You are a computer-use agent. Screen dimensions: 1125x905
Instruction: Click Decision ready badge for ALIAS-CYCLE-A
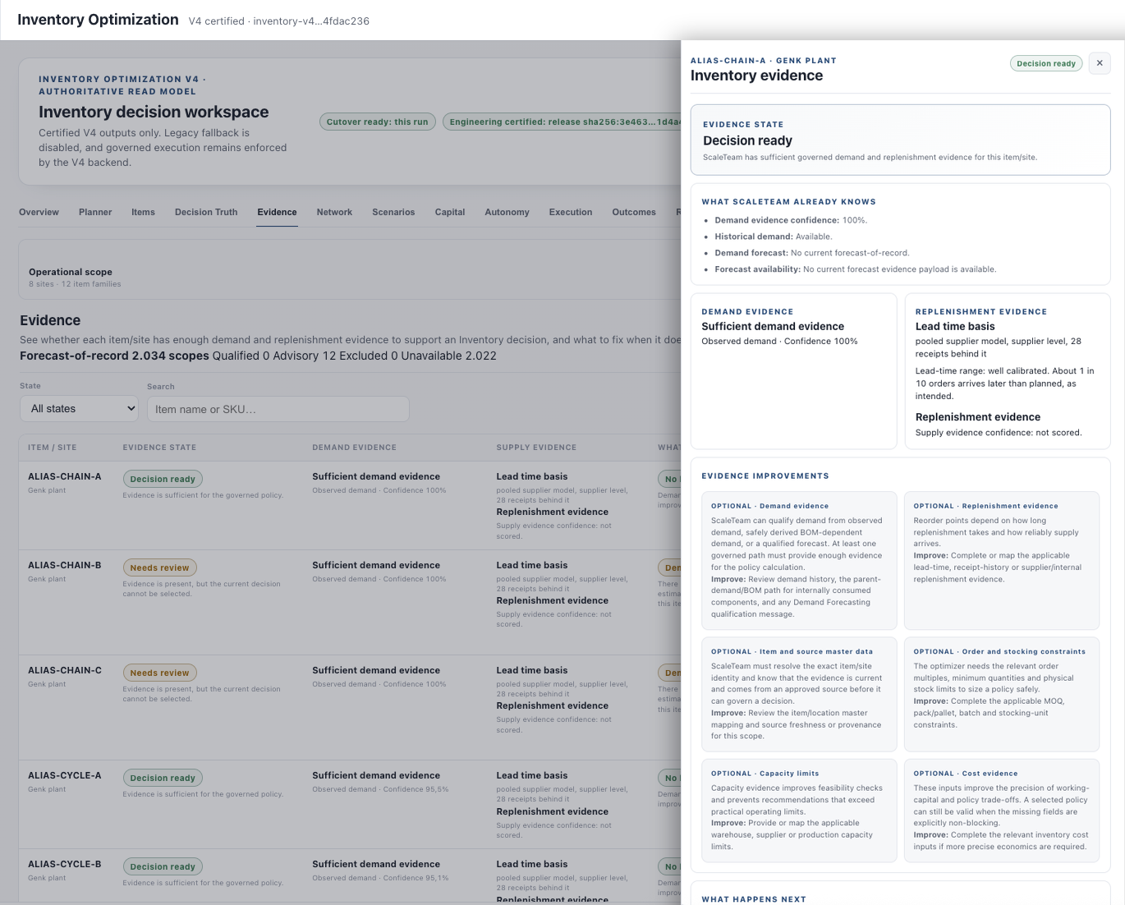click(x=163, y=778)
